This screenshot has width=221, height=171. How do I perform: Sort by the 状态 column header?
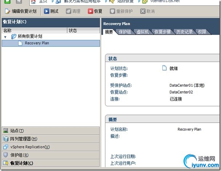coord(84,31)
